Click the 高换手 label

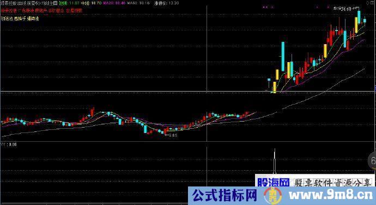click(20, 19)
